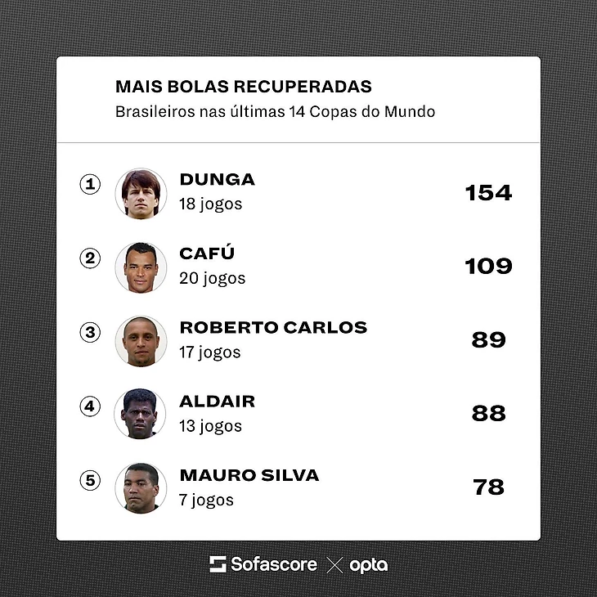Select the number 4 rank badge
Image resolution: width=597 pixels, height=597 pixels.
[90, 406]
